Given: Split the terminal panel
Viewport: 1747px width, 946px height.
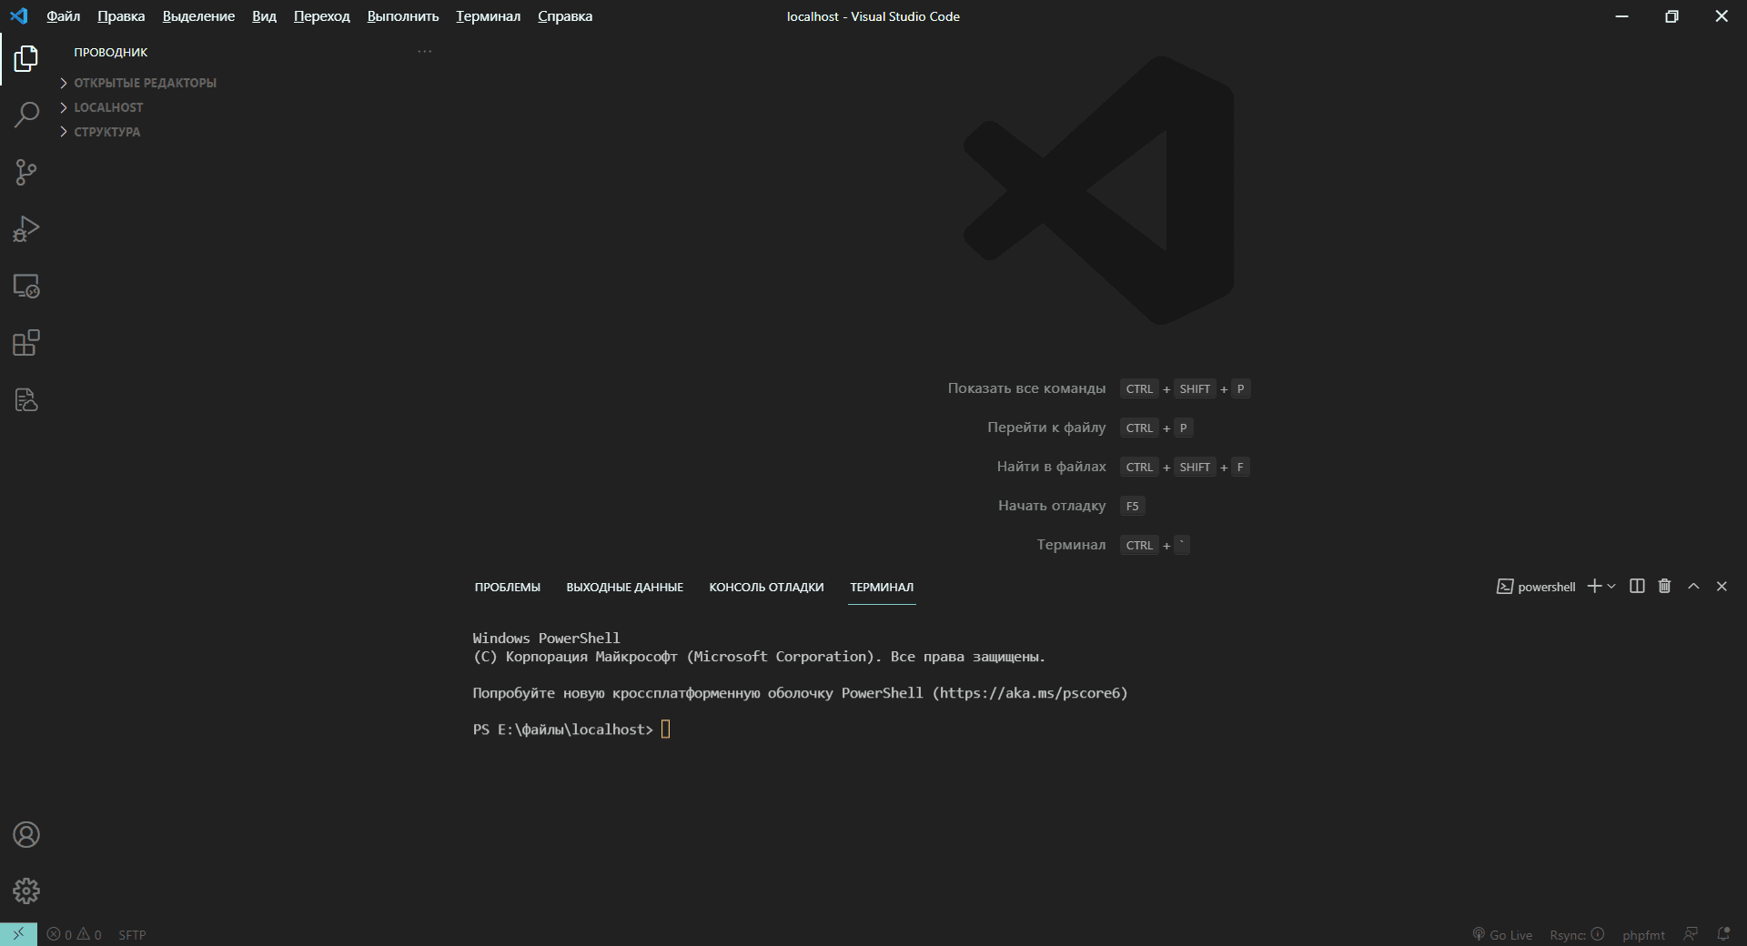Looking at the screenshot, I should [1637, 587].
